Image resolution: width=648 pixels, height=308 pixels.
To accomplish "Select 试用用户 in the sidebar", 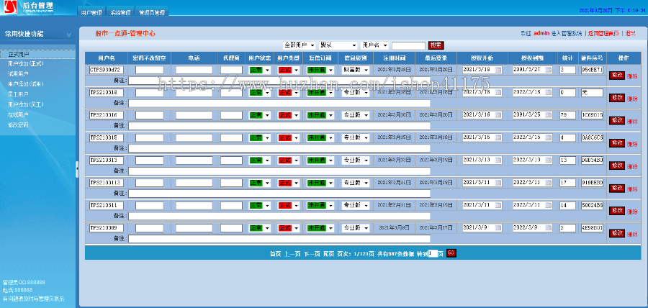I will [x=18, y=73].
